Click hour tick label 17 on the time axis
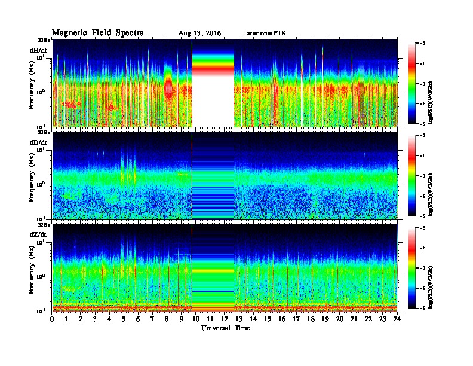Viewport: 473px width, 366px height. click(x=297, y=319)
